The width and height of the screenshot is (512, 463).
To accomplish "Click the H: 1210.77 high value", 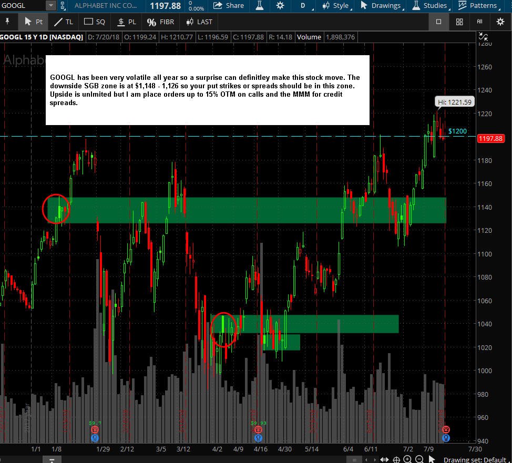I will click(x=177, y=37).
